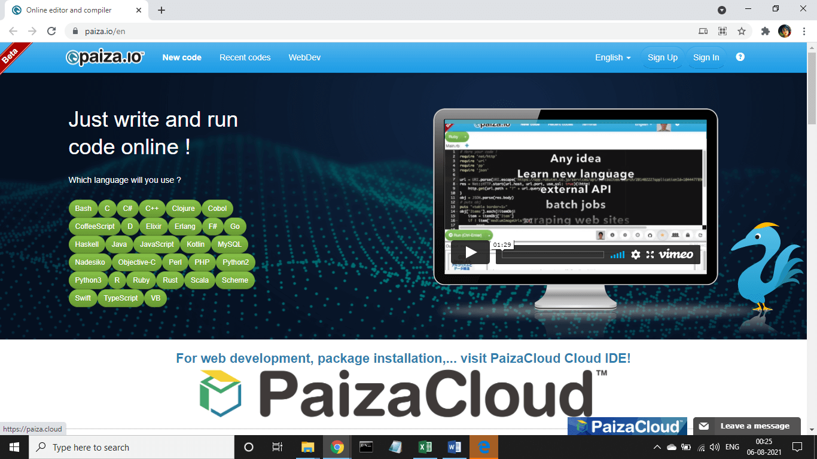817x459 pixels.
Task: Open the Chrome profile avatar
Action: pos(785,31)
